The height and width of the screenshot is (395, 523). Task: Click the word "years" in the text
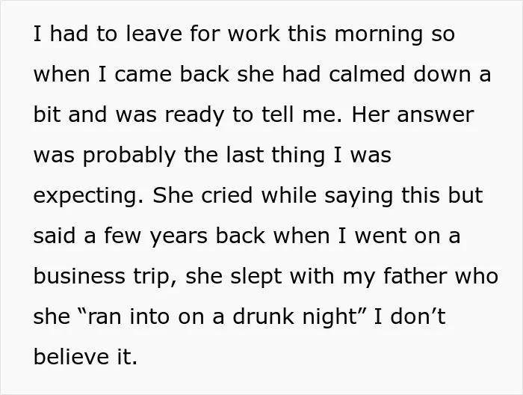click(x=179, y=237)
